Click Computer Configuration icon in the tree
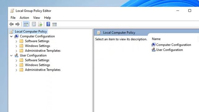Screen dimensions: 199x112 pyautogui.click(x=16, y=36)
